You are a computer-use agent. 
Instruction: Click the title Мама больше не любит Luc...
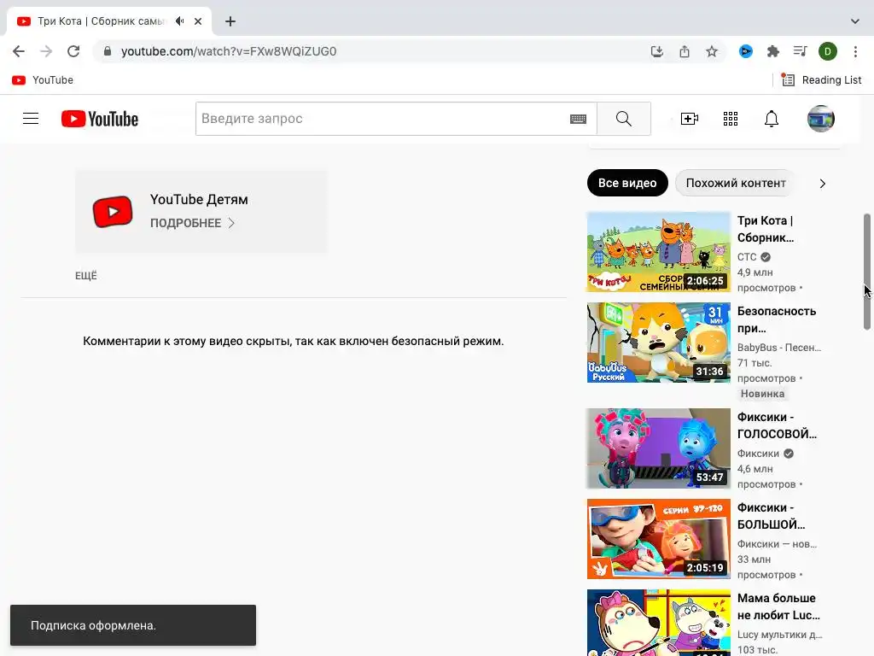(x=778, y=606)
